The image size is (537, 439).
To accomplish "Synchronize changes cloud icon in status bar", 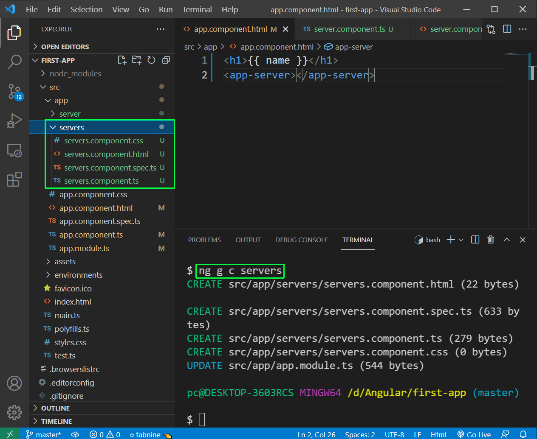I will (x=75, y=434).
